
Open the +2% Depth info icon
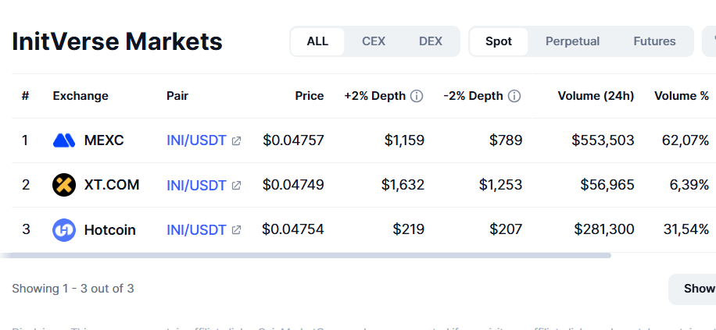point(417,96)
